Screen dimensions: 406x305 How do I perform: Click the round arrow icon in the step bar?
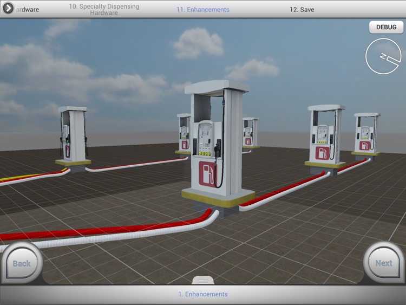click(8, 8)
